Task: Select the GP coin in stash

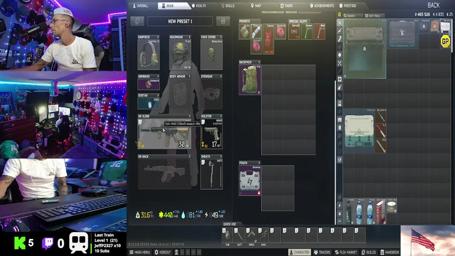Action: coord(445,42)
